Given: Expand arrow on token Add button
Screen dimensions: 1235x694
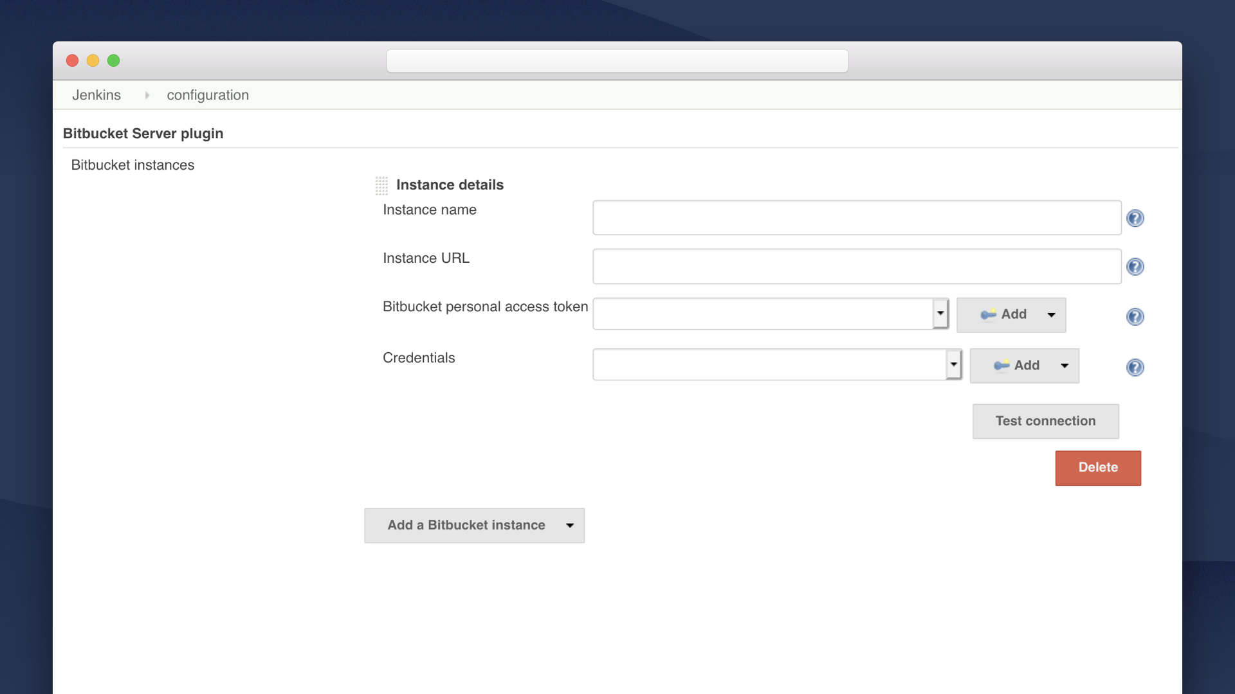Looking at the screenshot, I should (x=1051, y=315).
